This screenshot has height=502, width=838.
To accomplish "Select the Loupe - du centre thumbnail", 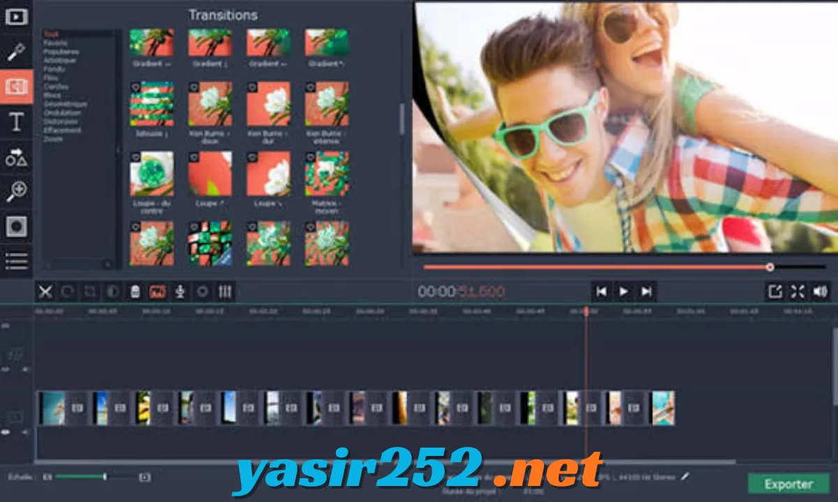I will click(152, 174).
